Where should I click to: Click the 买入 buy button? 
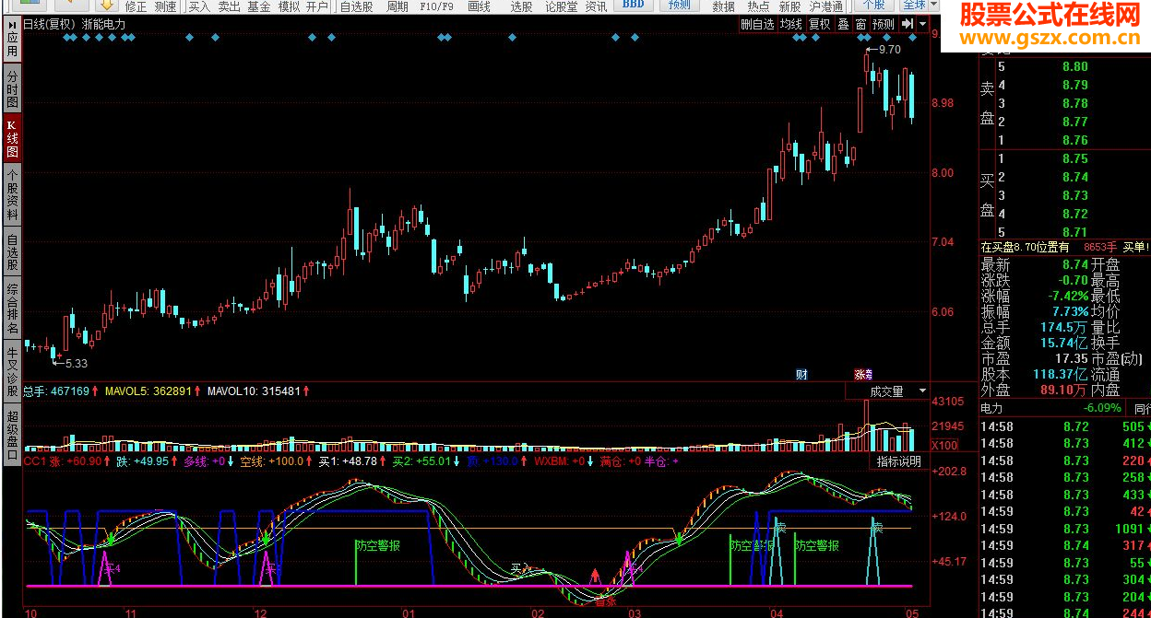pyautogui.click(x=199, y=6)
